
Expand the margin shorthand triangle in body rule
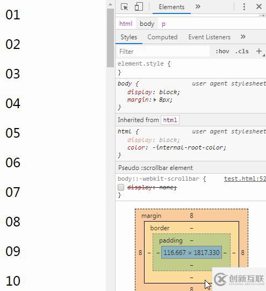pos(155,100)
